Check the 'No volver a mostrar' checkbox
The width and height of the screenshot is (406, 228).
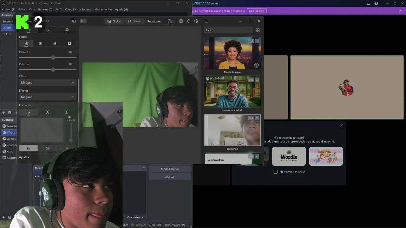click(x=275, y=172)
